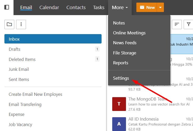This screenshot has height=131, width=193.
Task: Open the Job Vacancy folder
Action: tap(20, 124)
